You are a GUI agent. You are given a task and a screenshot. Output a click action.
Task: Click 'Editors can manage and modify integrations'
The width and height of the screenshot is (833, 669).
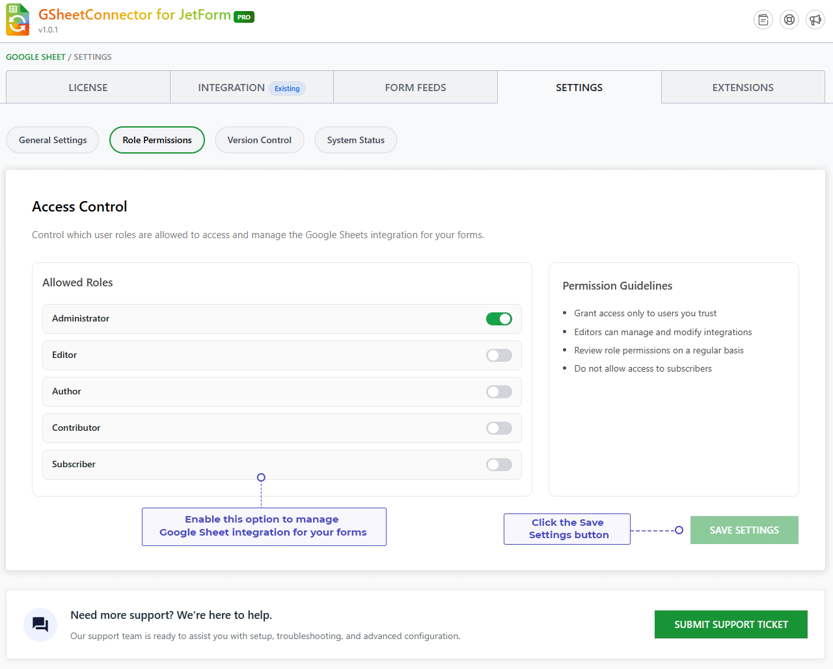click(663, 332)
